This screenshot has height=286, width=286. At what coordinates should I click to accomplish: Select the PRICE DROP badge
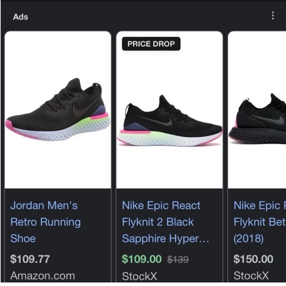[x=151, y=44]
